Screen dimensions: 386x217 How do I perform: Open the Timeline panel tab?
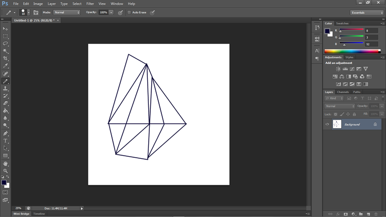tap(39, 214)
